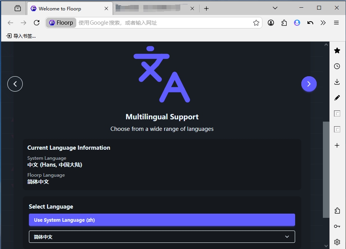Select the Notes pencil icon in the sidebar
Screen dimensions: 346x249
337,98
